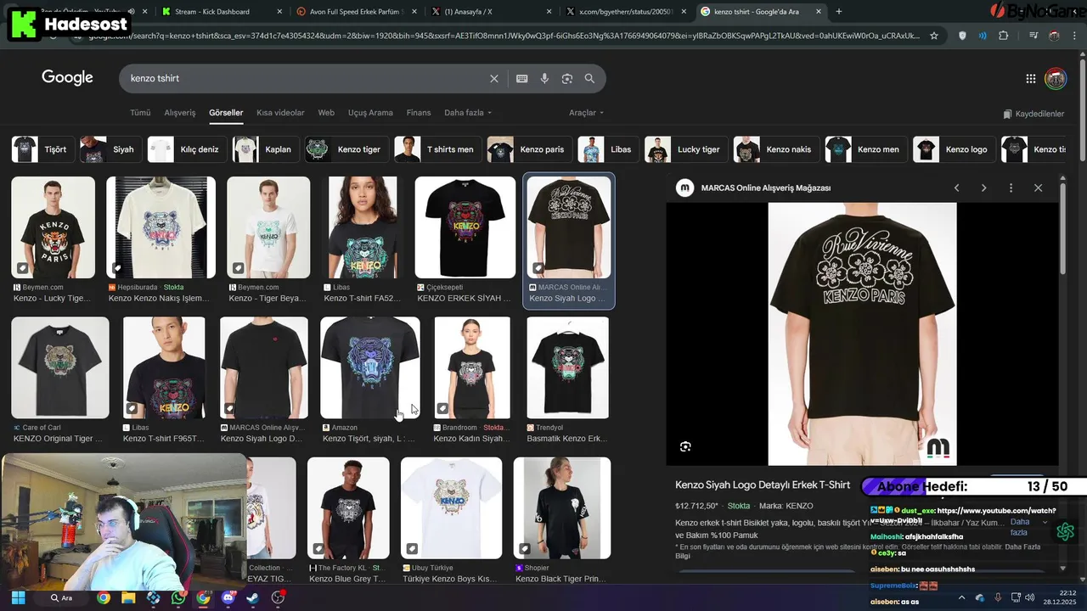Close the image preview panel
Image resolution: width=1087 pixels, height=611 pixels.
(x=1038, y=188)
